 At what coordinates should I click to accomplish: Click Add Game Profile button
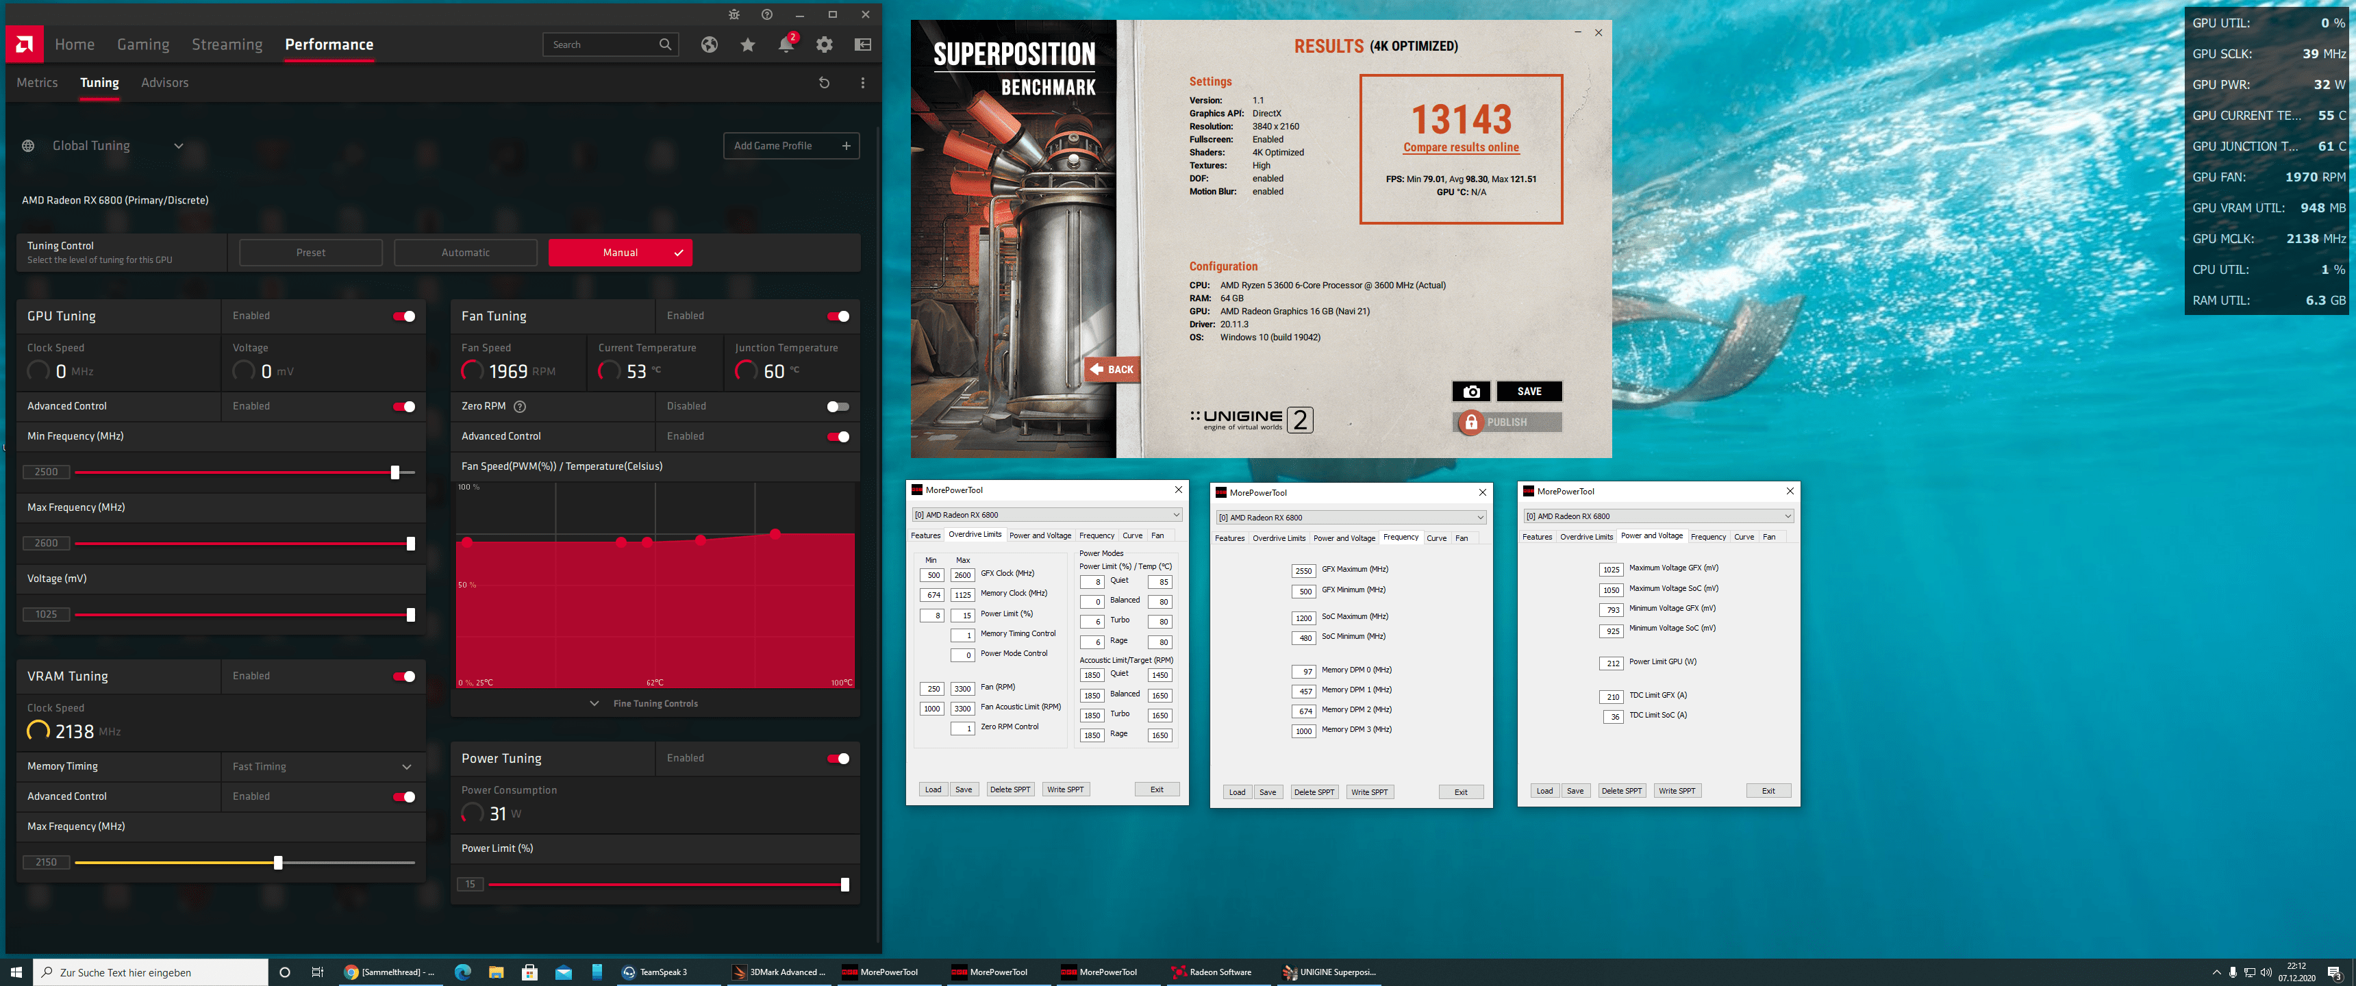click(x=791, y=145)
